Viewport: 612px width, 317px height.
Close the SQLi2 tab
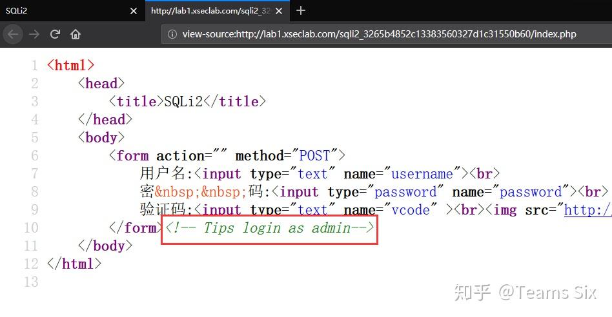(134, 11)
